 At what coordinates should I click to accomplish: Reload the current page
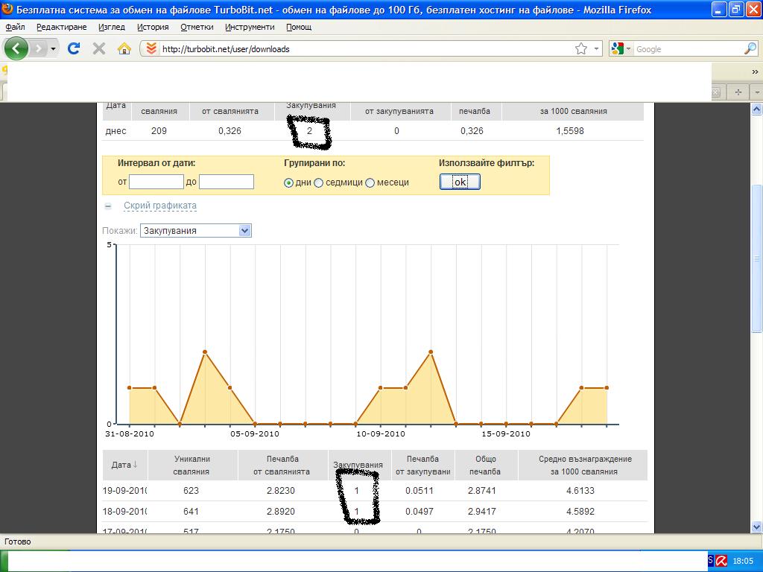[74, 48]
